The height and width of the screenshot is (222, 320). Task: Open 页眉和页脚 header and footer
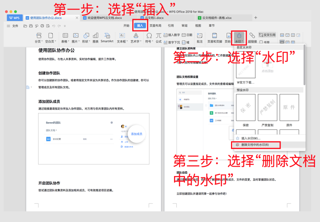[x=215, y=36]
